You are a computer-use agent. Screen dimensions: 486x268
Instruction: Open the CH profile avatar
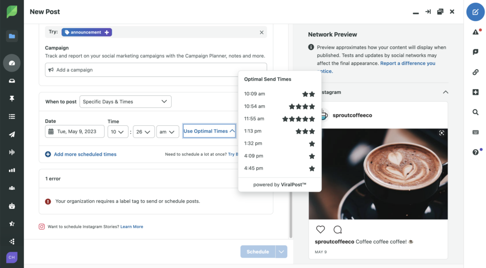[12, 257]
